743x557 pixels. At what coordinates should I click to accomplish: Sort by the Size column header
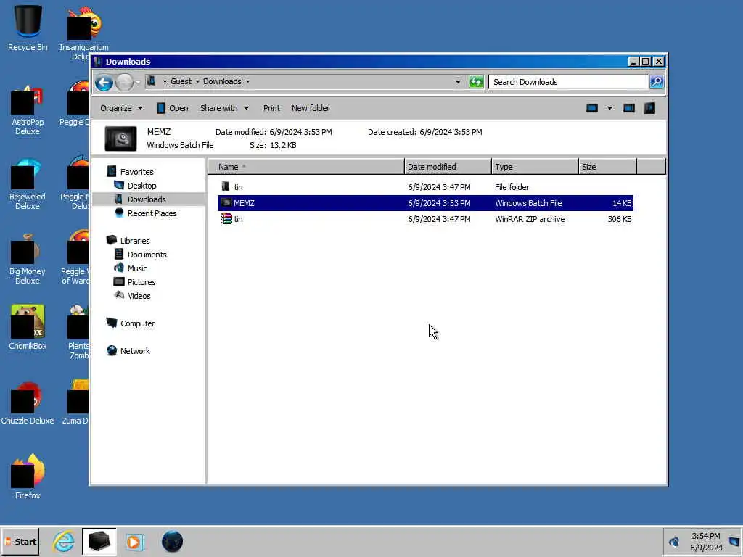[x=607, y=167]
